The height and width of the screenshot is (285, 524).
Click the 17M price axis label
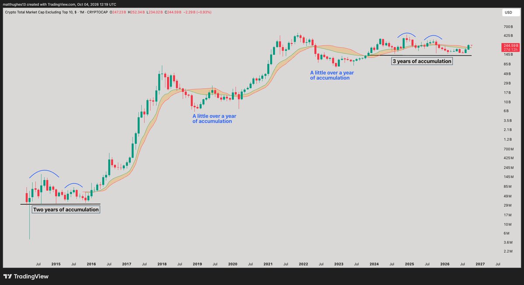(507, 215)
